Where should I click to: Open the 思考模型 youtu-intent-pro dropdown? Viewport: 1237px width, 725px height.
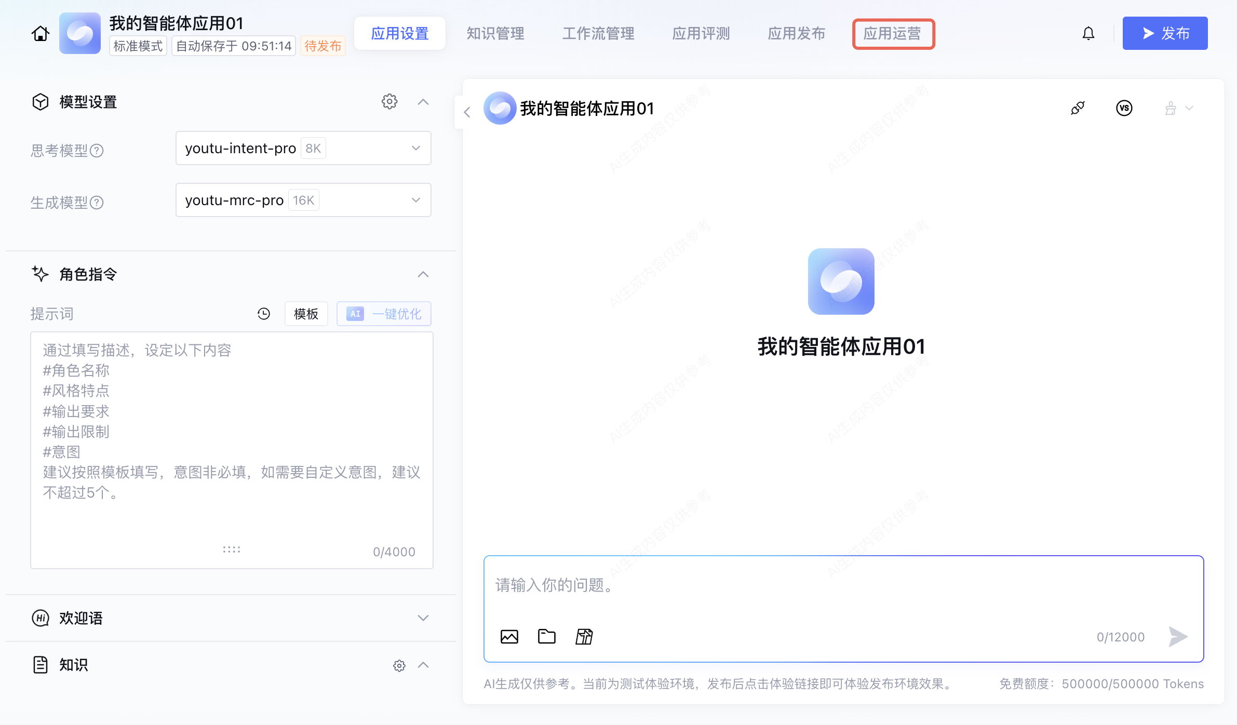303,148
